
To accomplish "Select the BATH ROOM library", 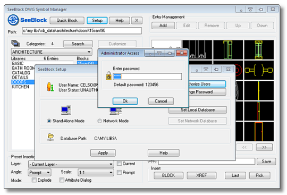I will pyautogui.click(x=23, y=68).
